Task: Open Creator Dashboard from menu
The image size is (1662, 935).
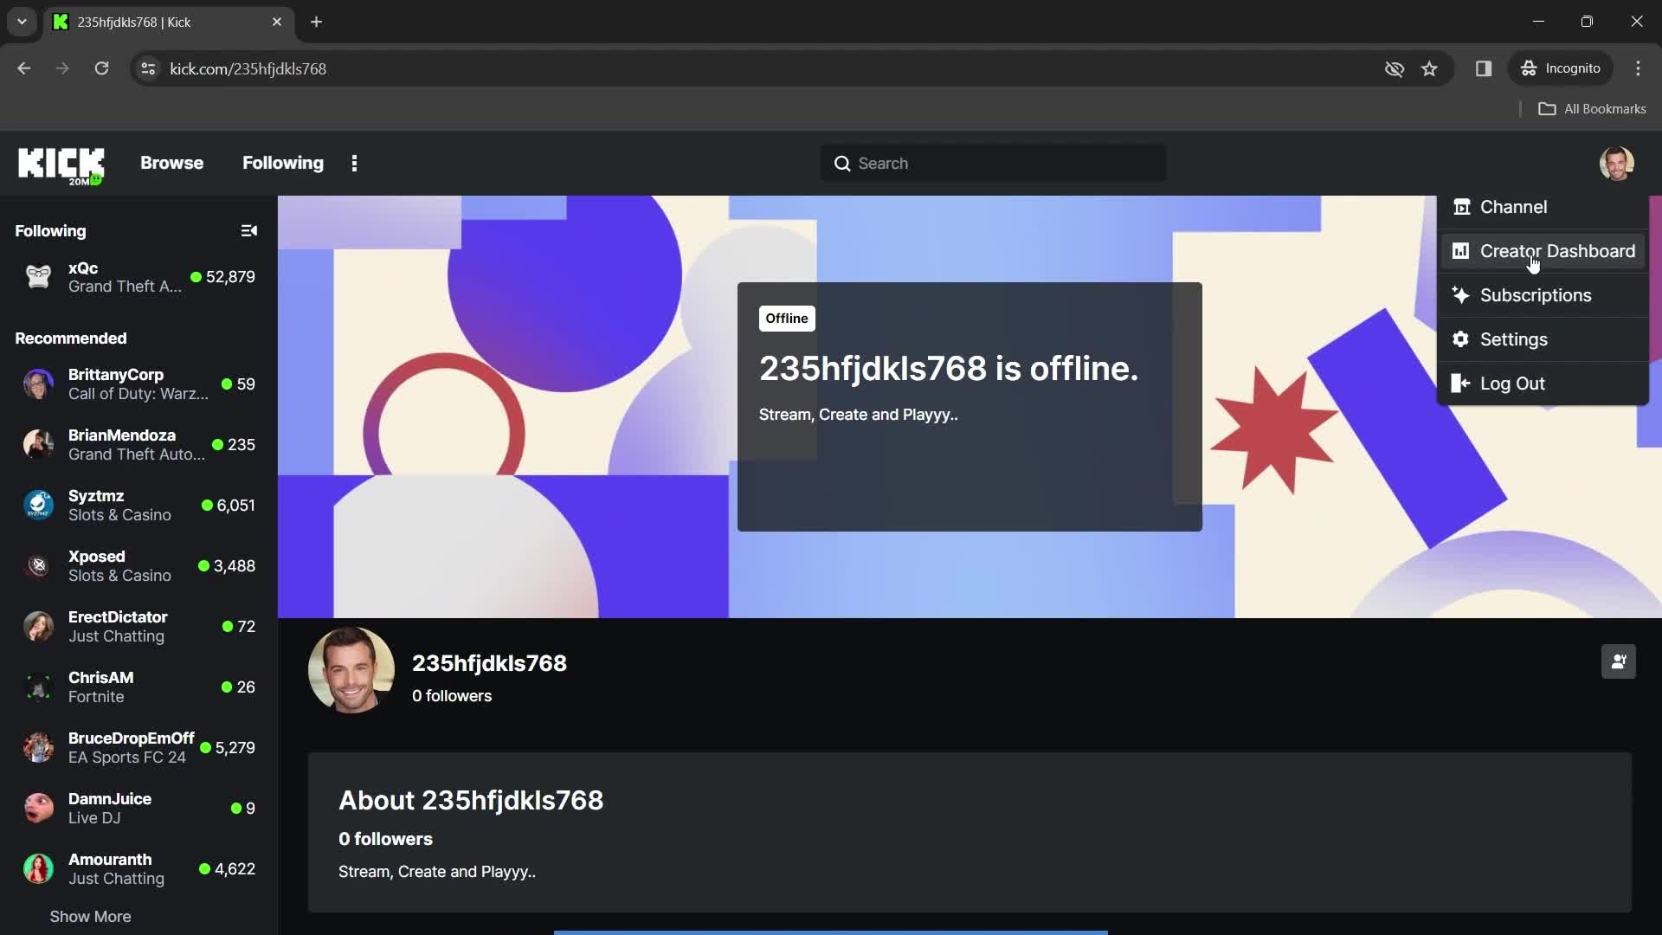Action: tap(1543, 251)
